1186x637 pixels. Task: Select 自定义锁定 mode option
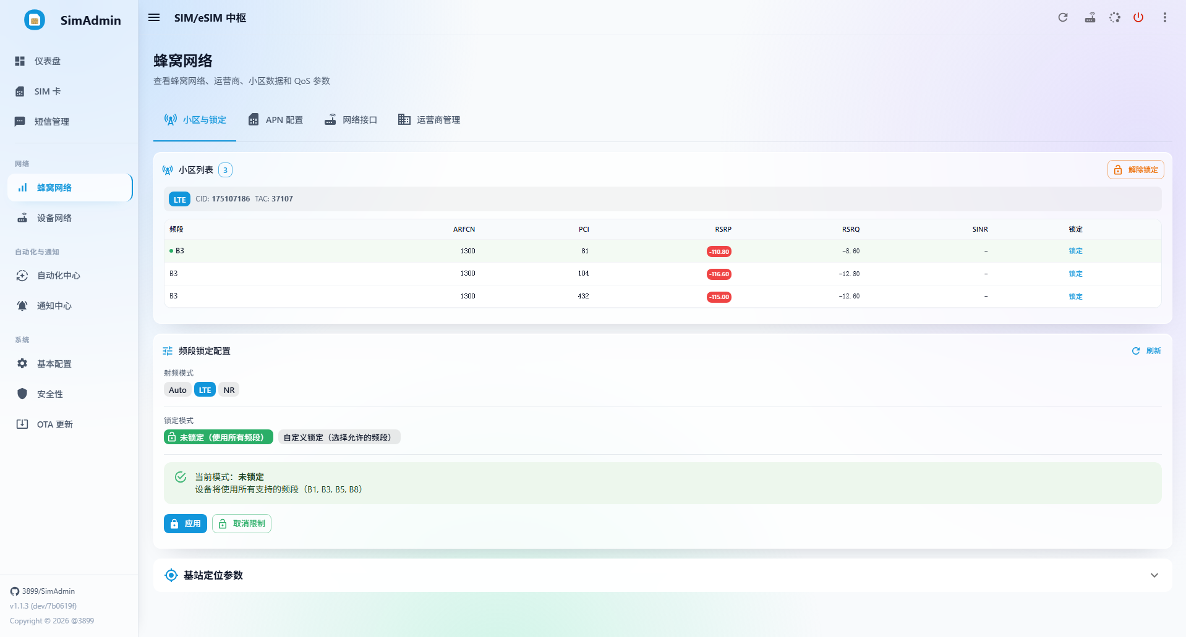click(339, 437)
